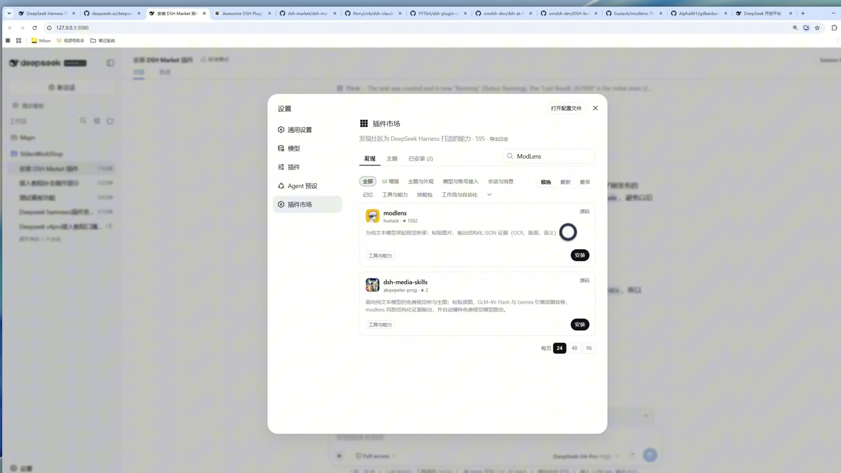Viewport: 841px width, 473px height.
Task: Switch to the 发现 tab
Action: click(x=370, y=159)
